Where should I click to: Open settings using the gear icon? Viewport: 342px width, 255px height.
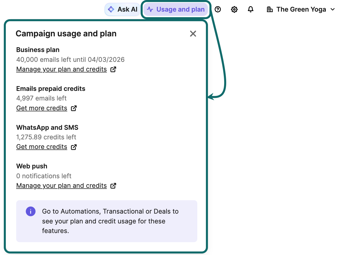click(234, 9)
